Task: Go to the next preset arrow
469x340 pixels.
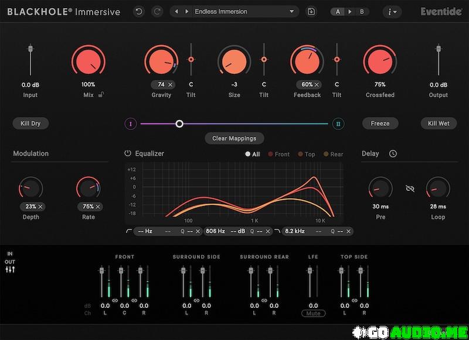Action: point(186,12)
